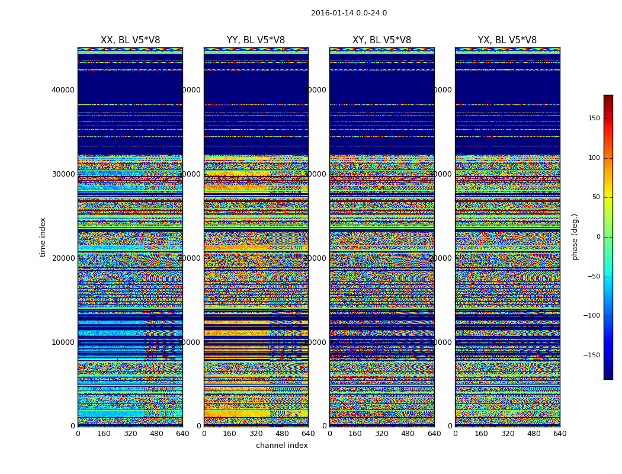Click the 480 tick label under XX plot
The width and height of the screenshot is (622, 474).
pos(156,434)
